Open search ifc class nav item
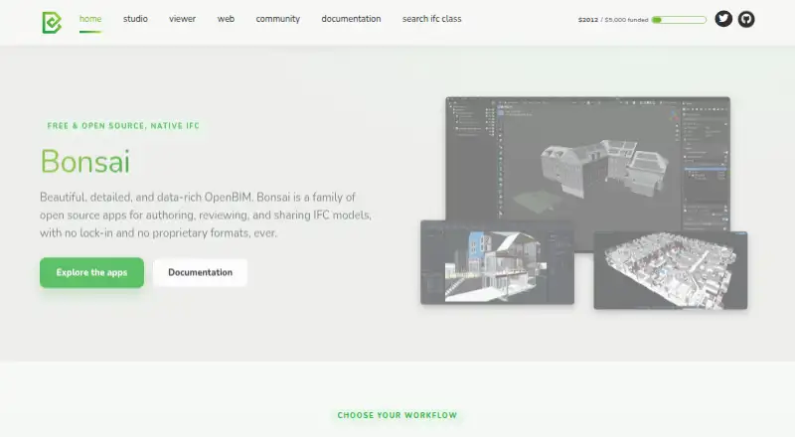This screenshot has height=437, width=795. pos(432,19)
